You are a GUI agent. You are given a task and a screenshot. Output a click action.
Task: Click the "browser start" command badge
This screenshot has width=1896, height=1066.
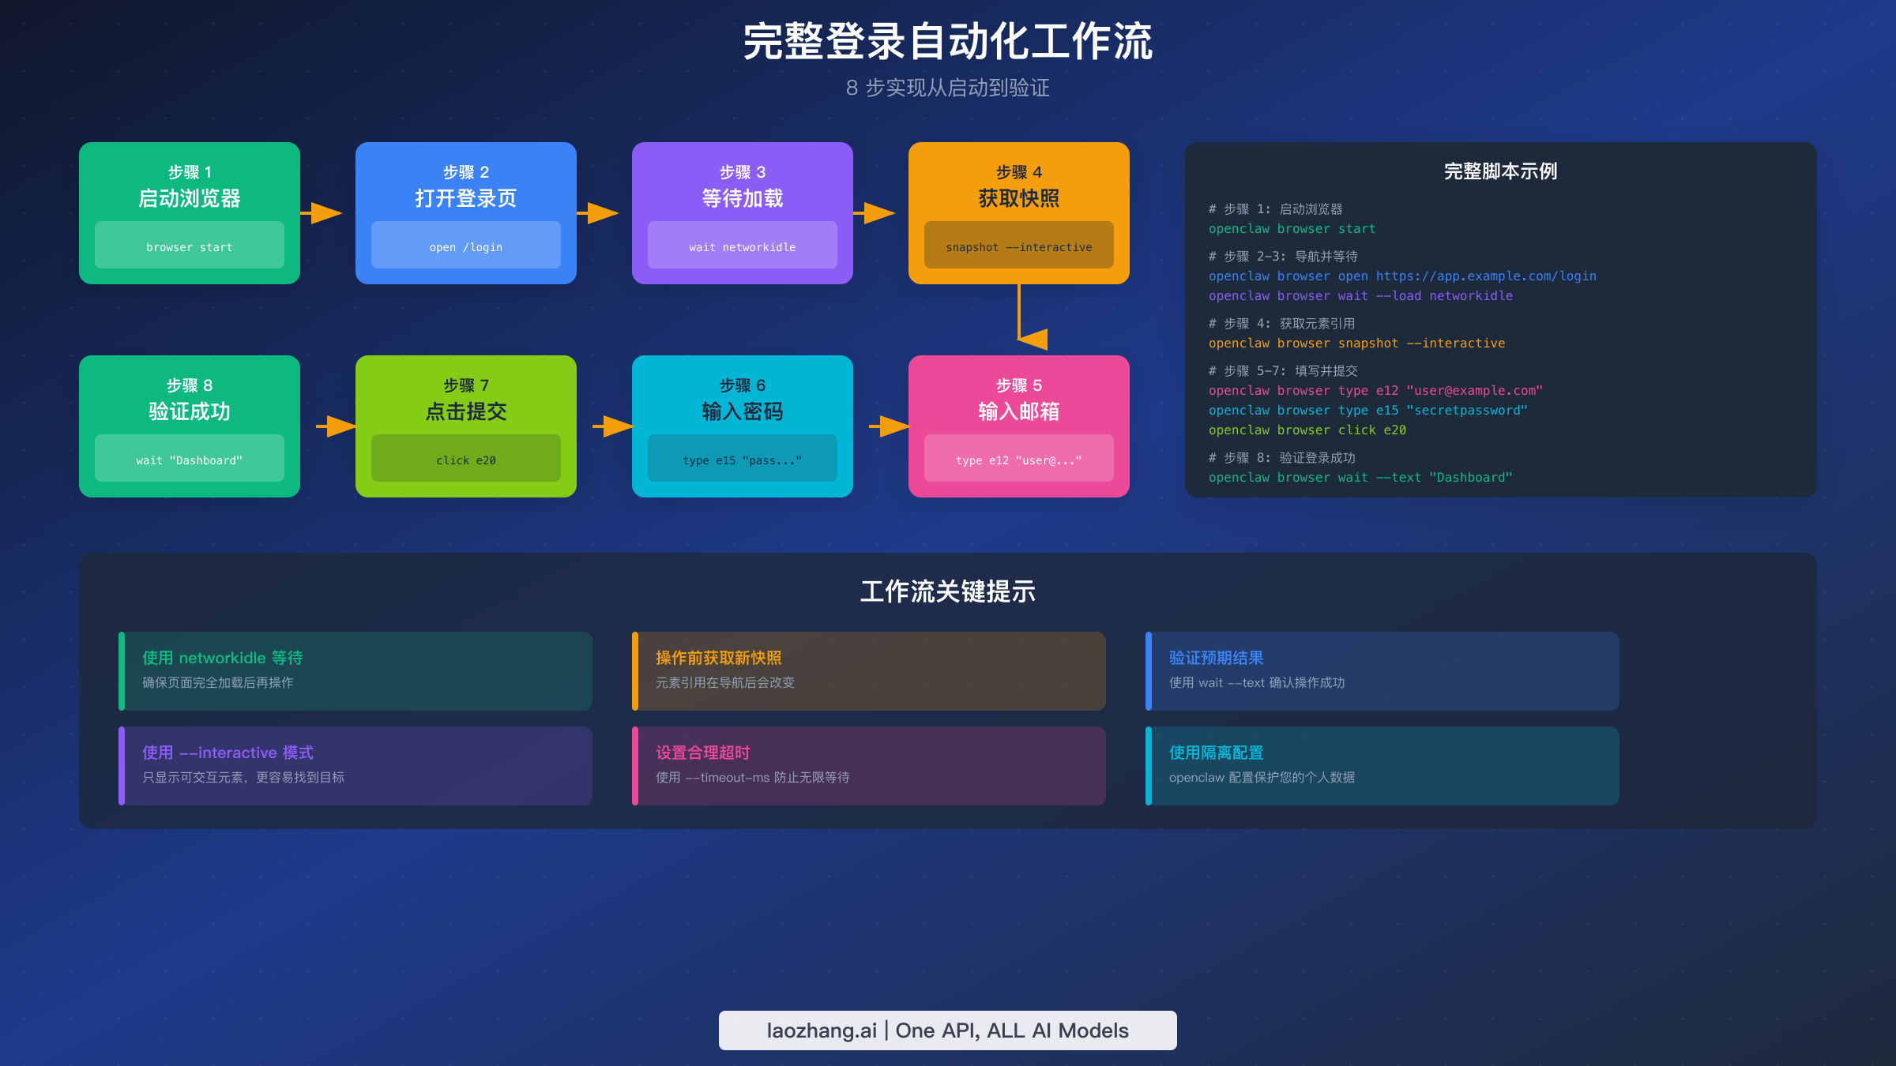(x=190, y=246)
